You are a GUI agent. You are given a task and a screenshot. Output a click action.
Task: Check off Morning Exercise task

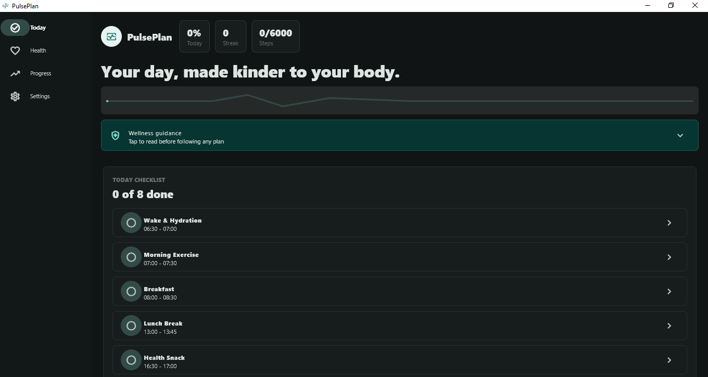(x=131, y=257)
